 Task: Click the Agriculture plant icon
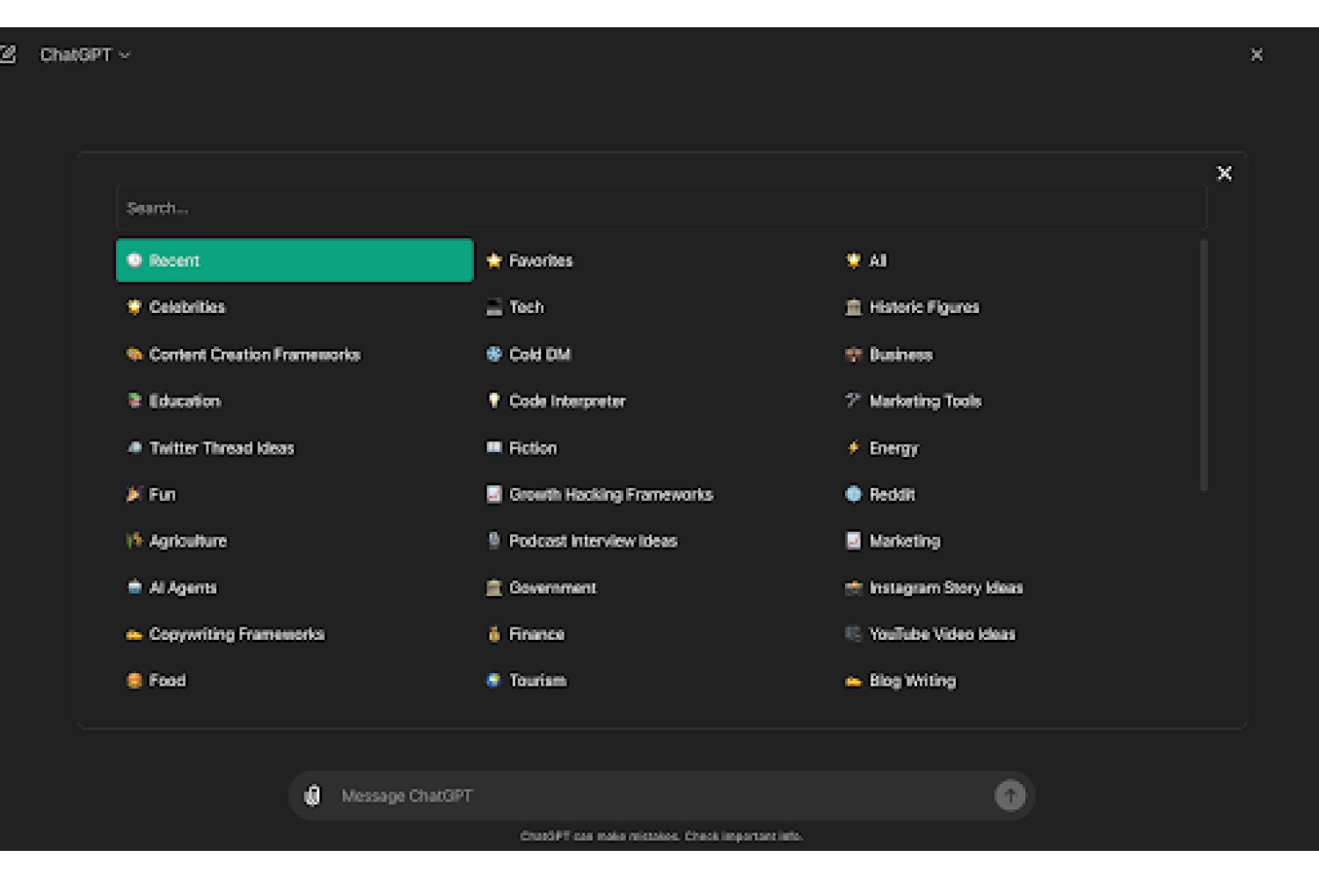point(135,541)
